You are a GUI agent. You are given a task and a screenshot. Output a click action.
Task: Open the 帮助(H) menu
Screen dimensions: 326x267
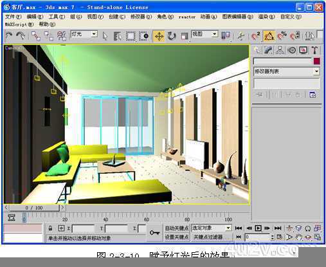47,24
